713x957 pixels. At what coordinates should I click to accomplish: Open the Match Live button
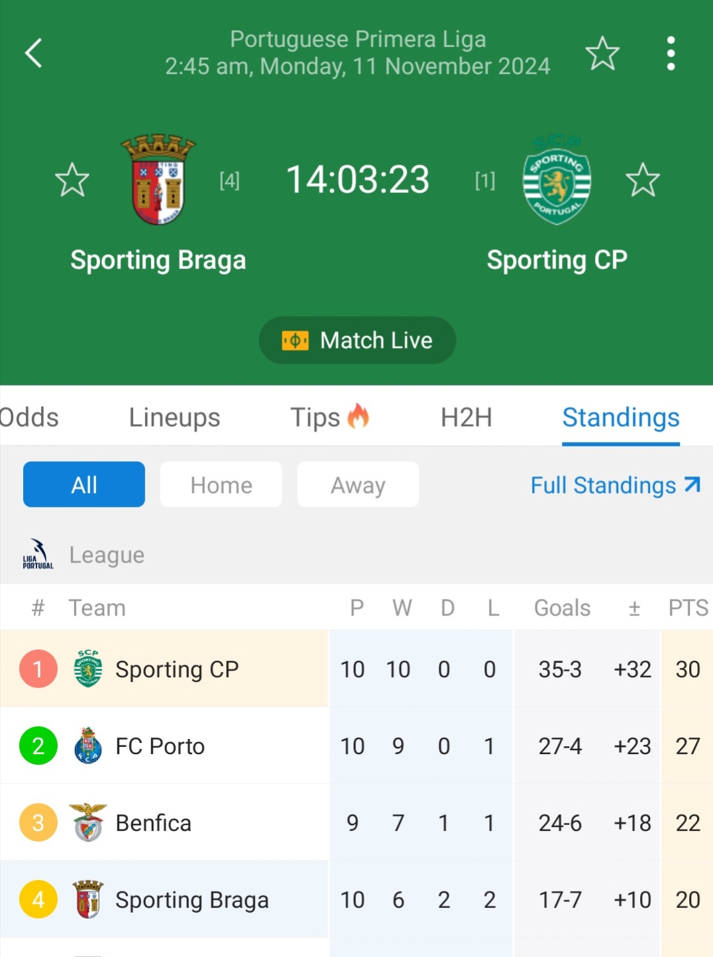(357, 340)
